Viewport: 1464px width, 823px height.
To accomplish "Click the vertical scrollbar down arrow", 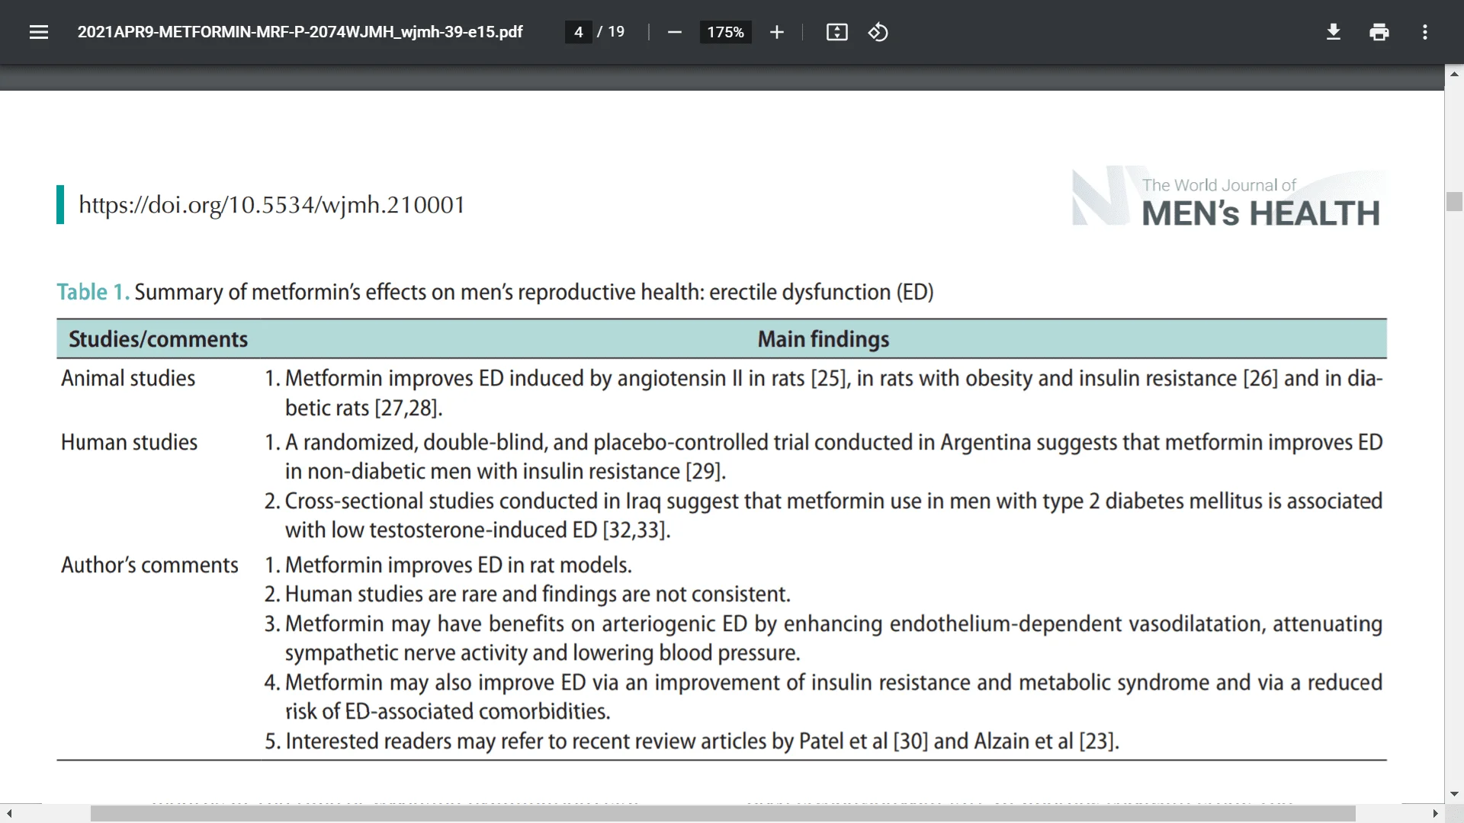I will tap(1454, 793).
